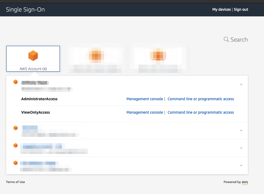
Task: Click cube icon of the second account row
Action: (x=16, y=128)
